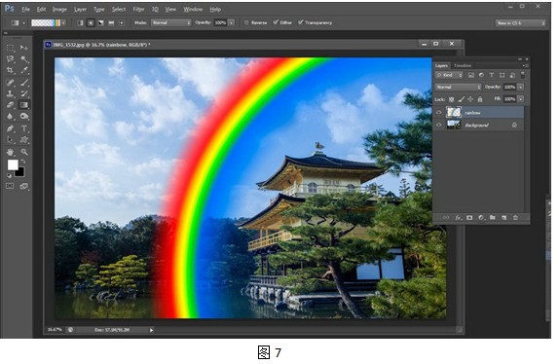Screen dimensions: 559x364
Task: Choose the Radial Gradient style
Action: point(91,22)
